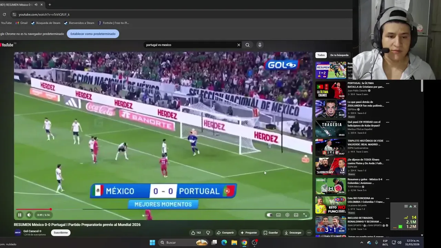
Task: Open the Gmail bookmark
Action: (x=21, y=23)
